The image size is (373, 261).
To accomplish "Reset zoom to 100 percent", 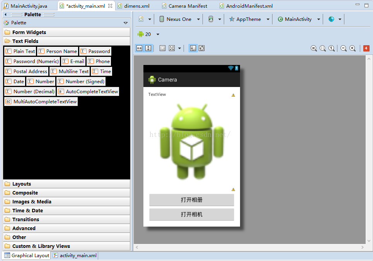I will [332, 48].
